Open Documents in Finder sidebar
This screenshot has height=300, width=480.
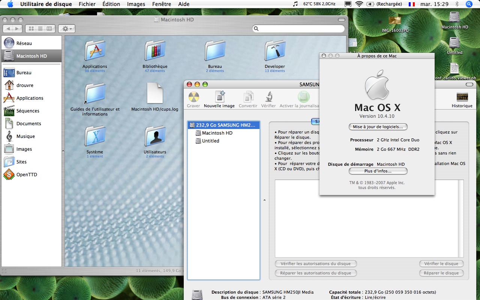(x=31, y=123)
